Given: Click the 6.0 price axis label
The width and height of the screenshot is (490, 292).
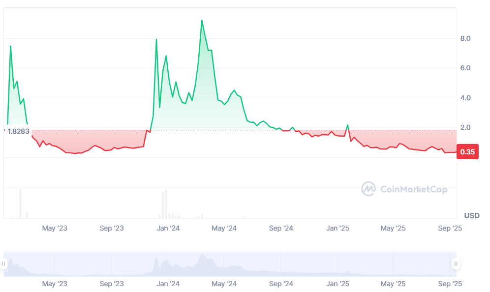Looking at the screenshot, I should point(465,68).
